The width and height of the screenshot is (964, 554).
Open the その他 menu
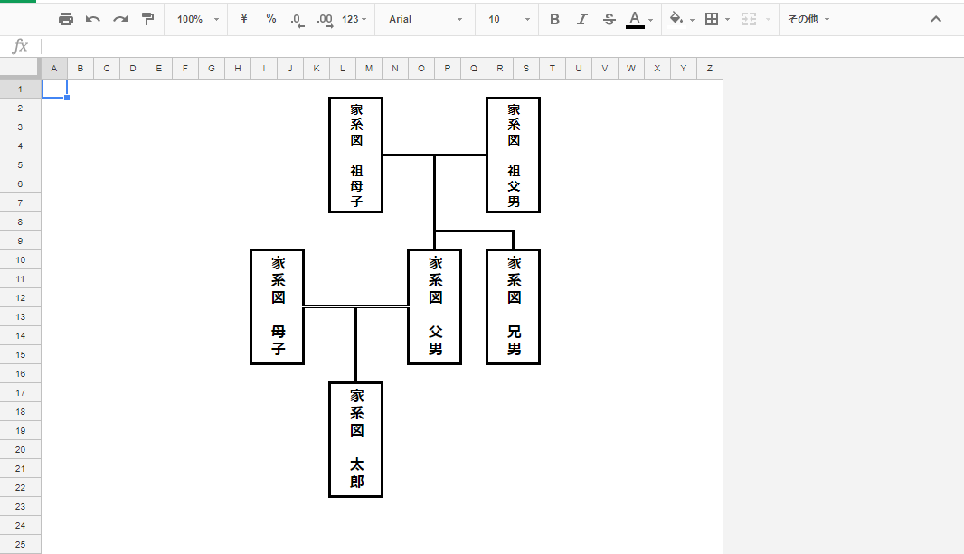click(x=808, y=19)
